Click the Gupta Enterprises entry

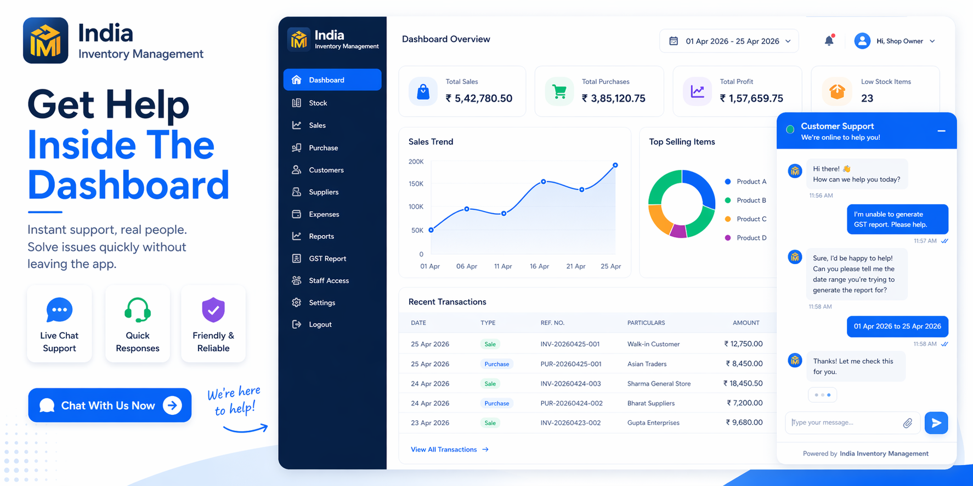click(x=653, y=423)
